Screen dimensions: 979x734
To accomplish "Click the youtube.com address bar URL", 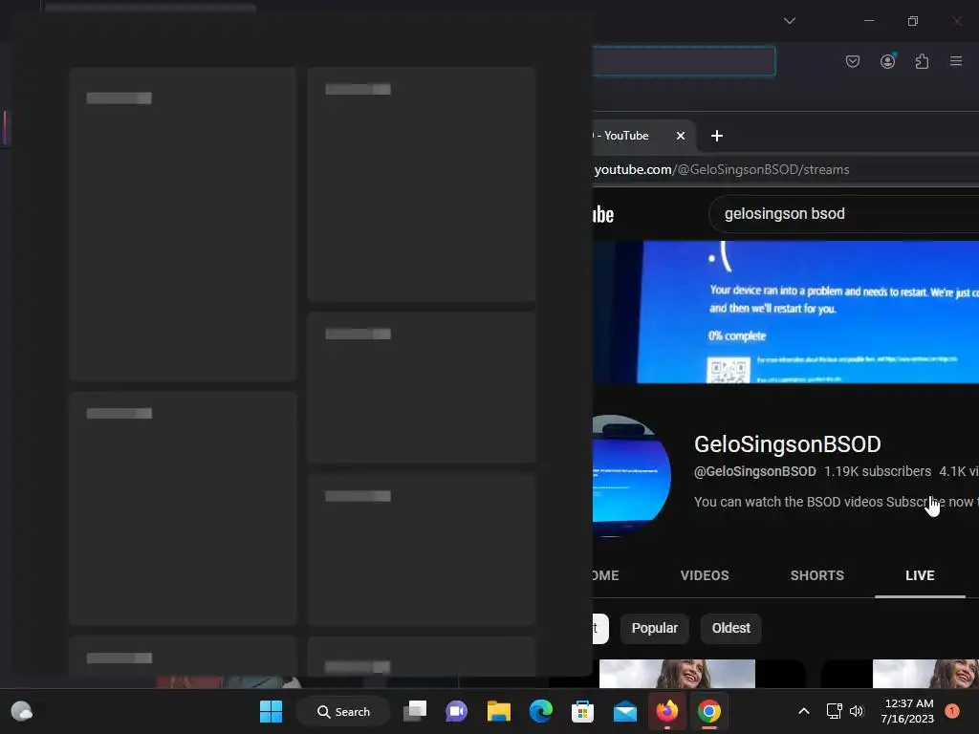I will (x=722, y=170).
